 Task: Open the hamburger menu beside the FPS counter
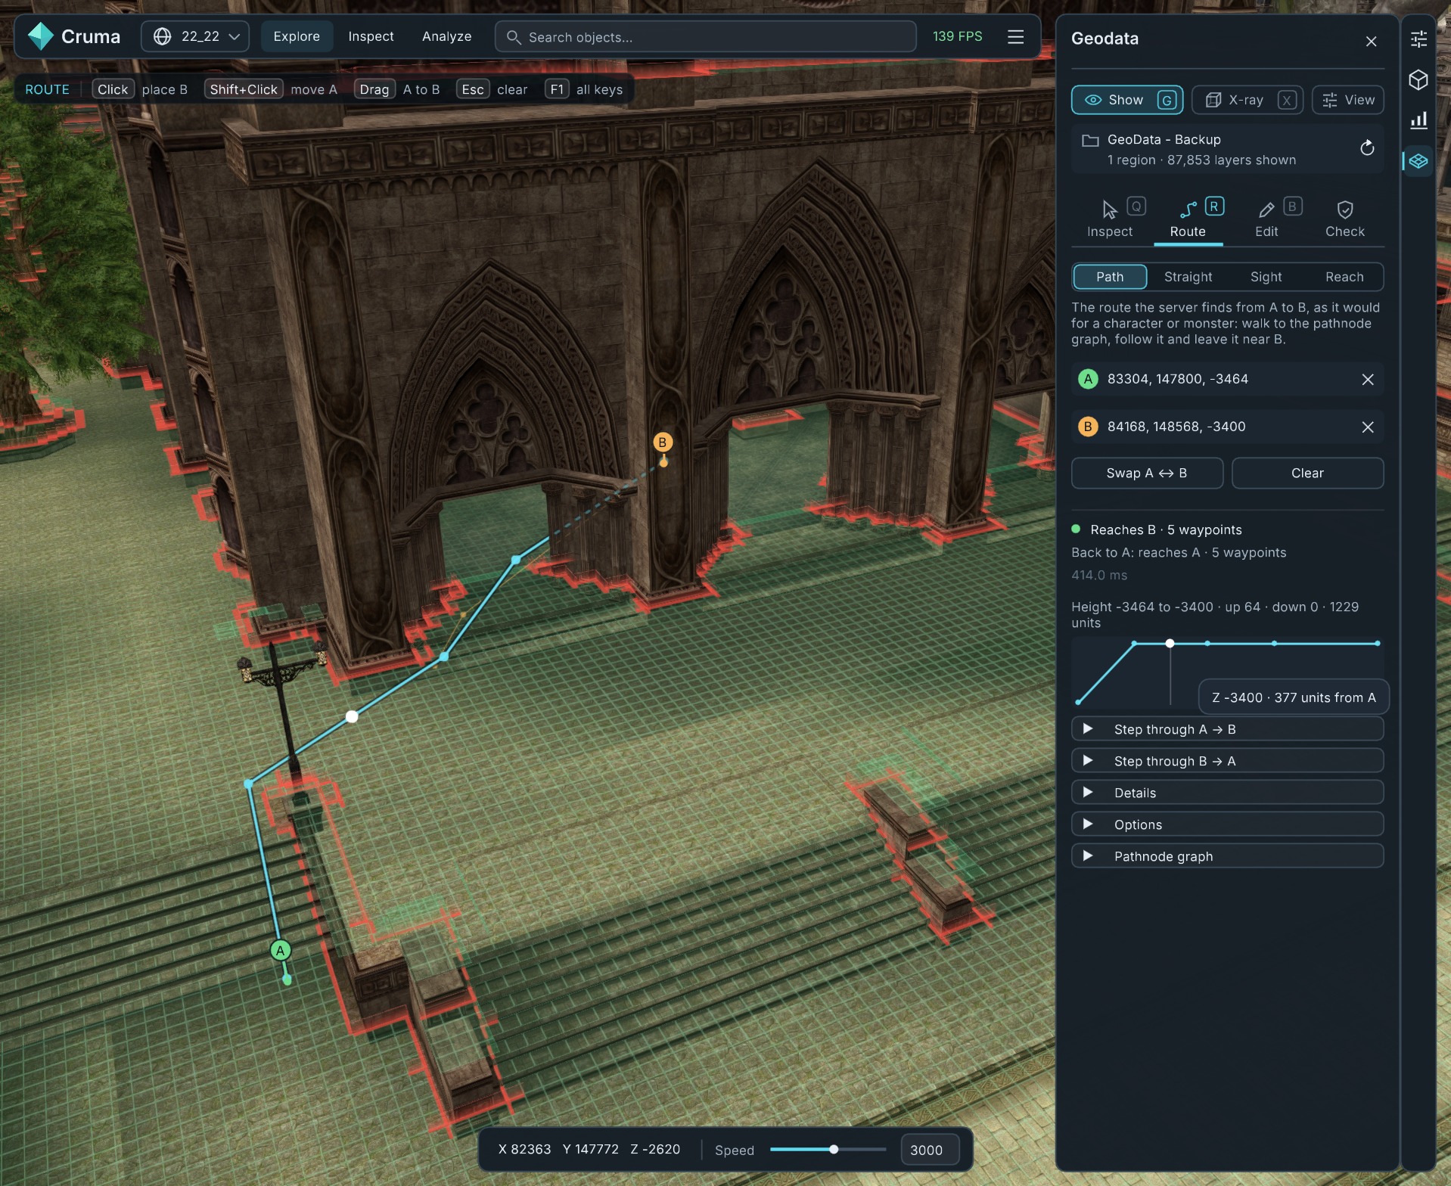point(1015,36)
